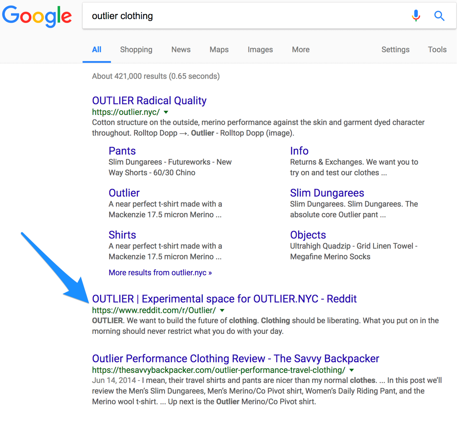Switch to Maps results
This screenshot has width=460, height=423.
click(219, 50)
